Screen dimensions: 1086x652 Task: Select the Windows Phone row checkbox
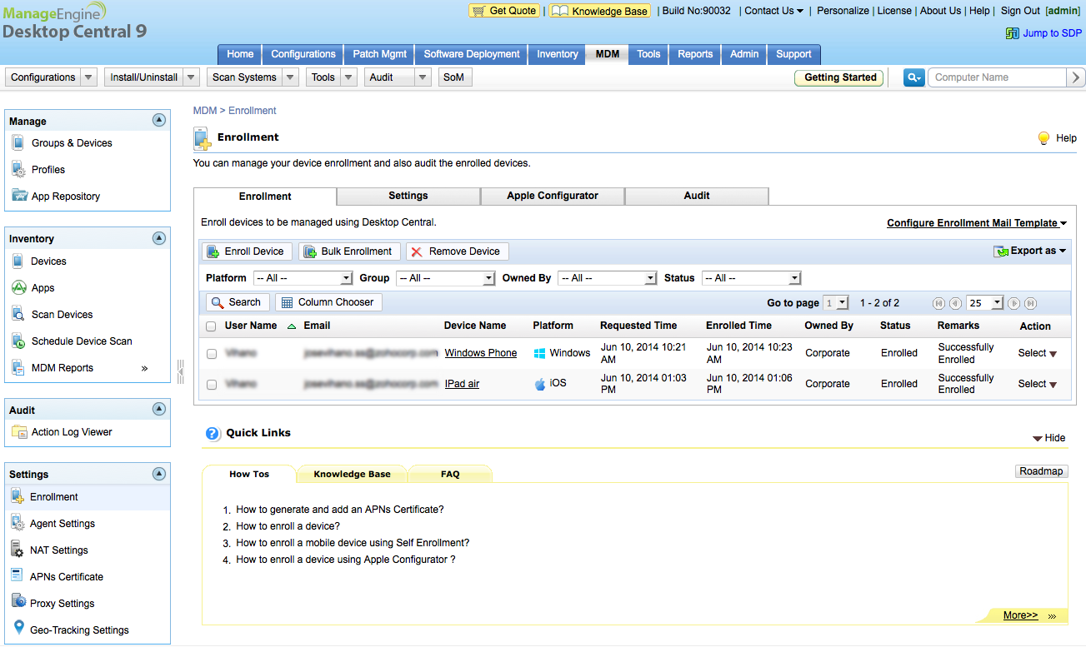pyautogui.click(x=212, y=354)
